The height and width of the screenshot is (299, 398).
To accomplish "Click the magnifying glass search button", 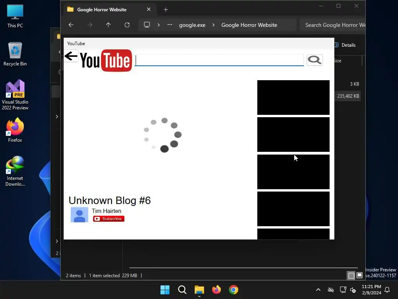I will pos(314,60).
